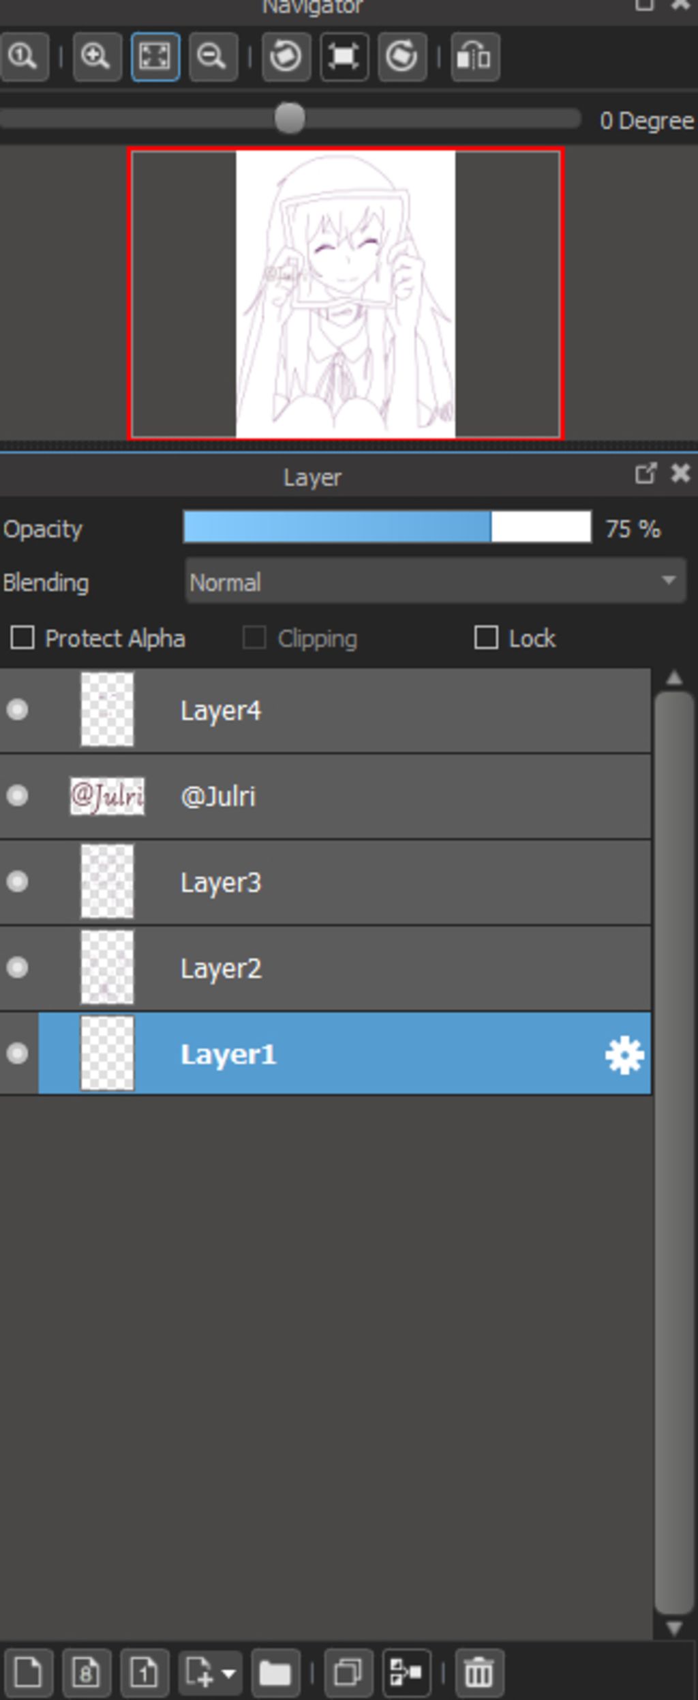
Task: Flip the canvas view horizontally
Action: (x=474, y=57)
